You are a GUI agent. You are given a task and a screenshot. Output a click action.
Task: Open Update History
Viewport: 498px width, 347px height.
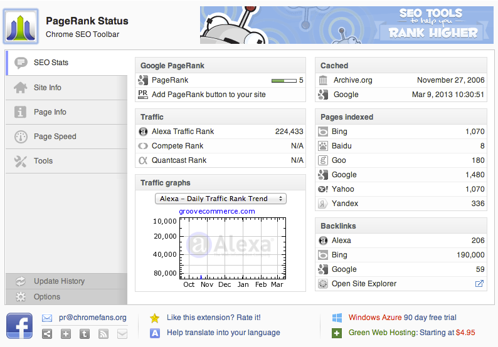pos(66,281)
